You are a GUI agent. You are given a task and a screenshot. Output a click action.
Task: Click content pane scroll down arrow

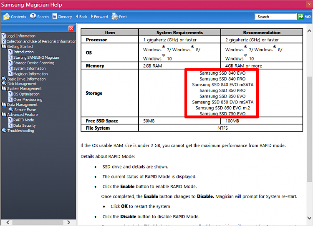(309, 218)
